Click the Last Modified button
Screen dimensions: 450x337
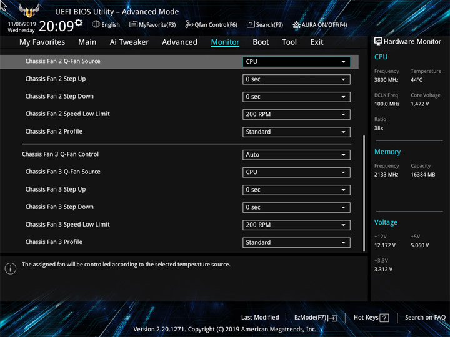260,317
